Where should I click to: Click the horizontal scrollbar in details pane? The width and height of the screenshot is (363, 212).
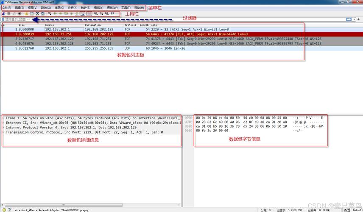pyautogui.click(x=91, y=205)
